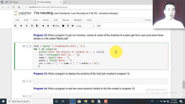185x104 pixels.
Task: Interrupt the kernel with the stop icon
Action: pos(63,26)
